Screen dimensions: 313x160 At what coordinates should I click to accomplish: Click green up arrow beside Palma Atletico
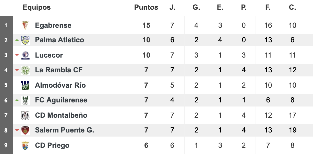[x=17, y=40]
